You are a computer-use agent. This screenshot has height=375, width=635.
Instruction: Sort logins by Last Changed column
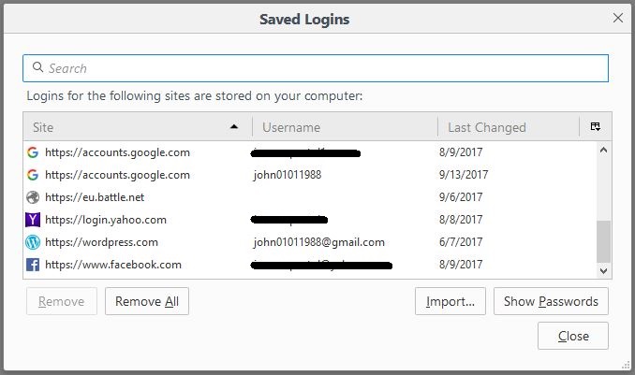[x=509, y=127]
